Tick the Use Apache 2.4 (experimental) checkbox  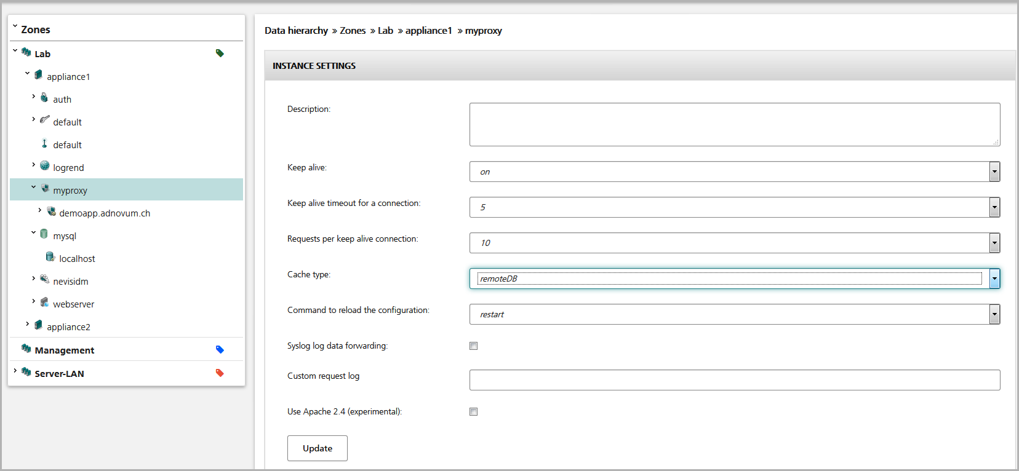click(474, 412)
